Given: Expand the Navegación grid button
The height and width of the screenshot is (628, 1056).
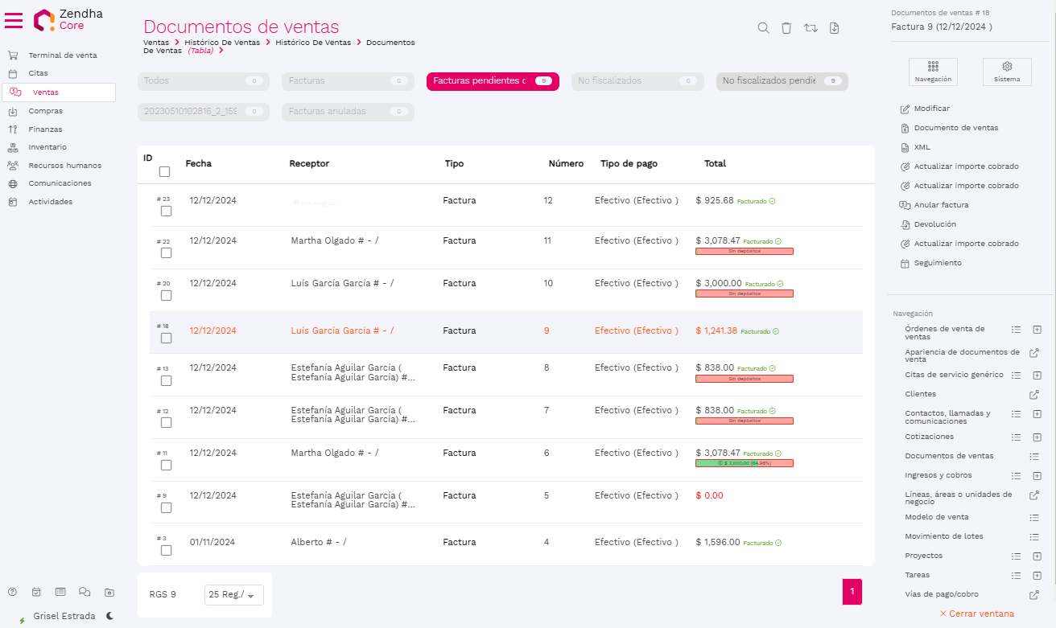Looking at the screenshot, I should [x=933, y=72].
